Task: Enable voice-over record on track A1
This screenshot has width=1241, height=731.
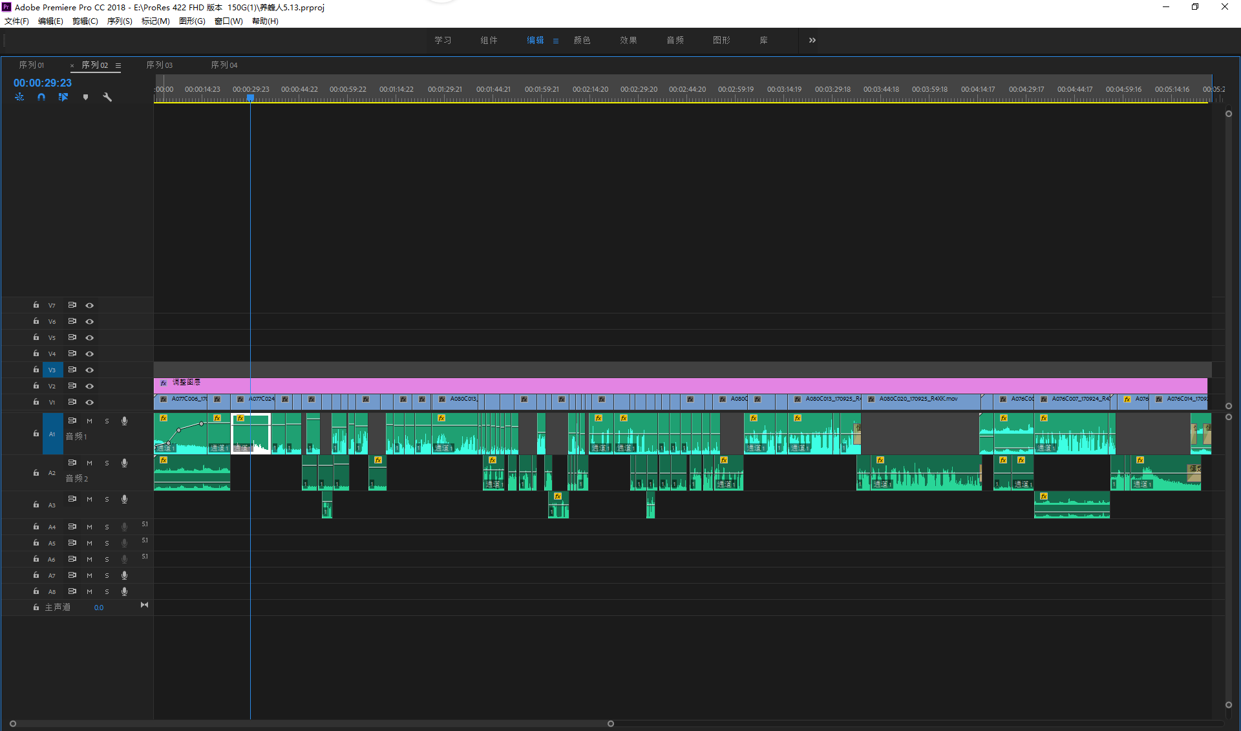Action: click(124, 421)
